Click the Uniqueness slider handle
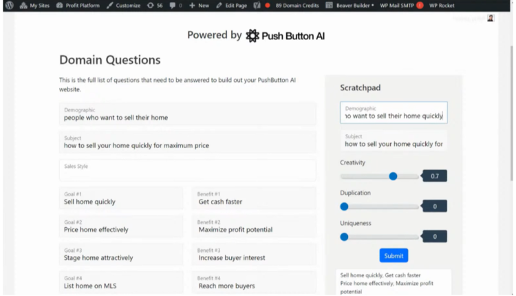Viewport: 516px width, 296px height. [344, 237]
